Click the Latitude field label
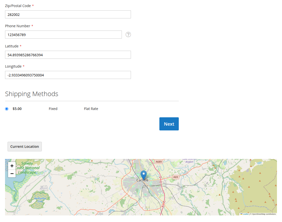The image size is (282, 222). pyautogui.click(x=12, y=46)
